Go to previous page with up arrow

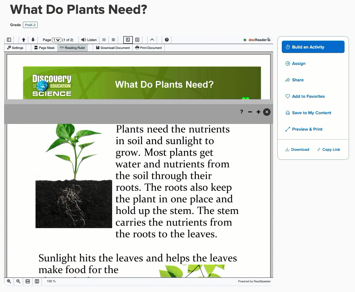[x=24, y=40]
